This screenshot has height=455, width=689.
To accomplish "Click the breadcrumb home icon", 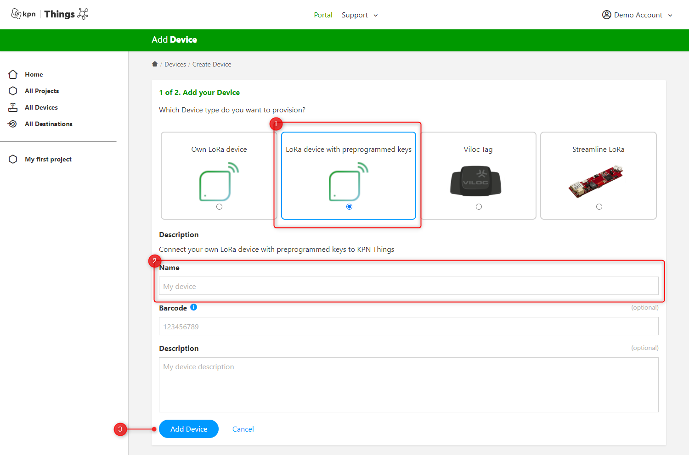I will point(155,64).
